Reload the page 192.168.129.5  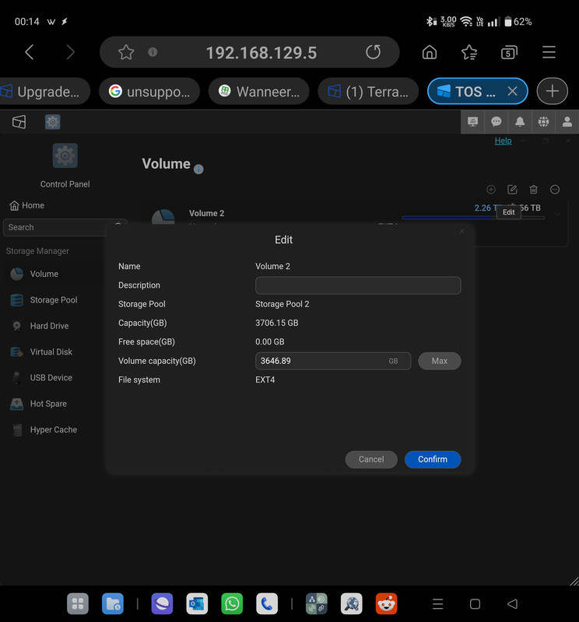(373, 52)
